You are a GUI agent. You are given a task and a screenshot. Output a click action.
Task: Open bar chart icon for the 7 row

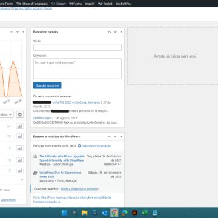point(20,148)
